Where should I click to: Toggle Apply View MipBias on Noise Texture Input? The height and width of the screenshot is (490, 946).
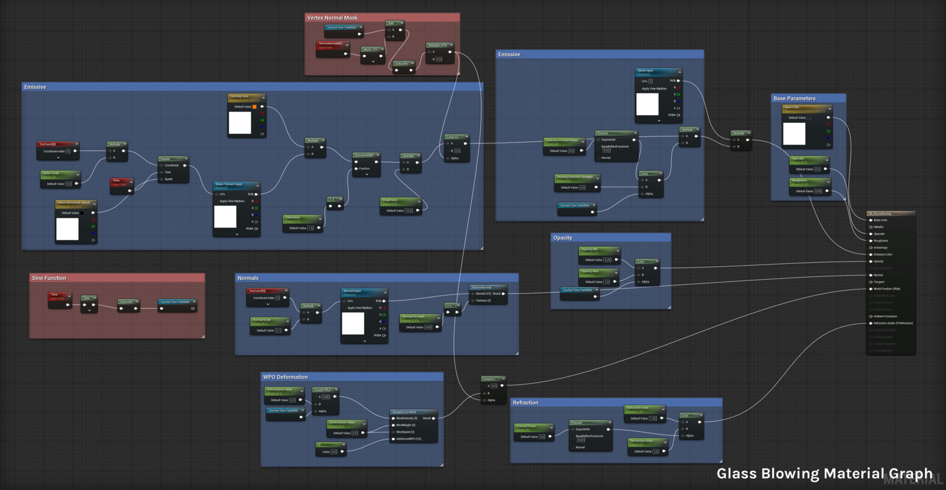pos(216,201)
